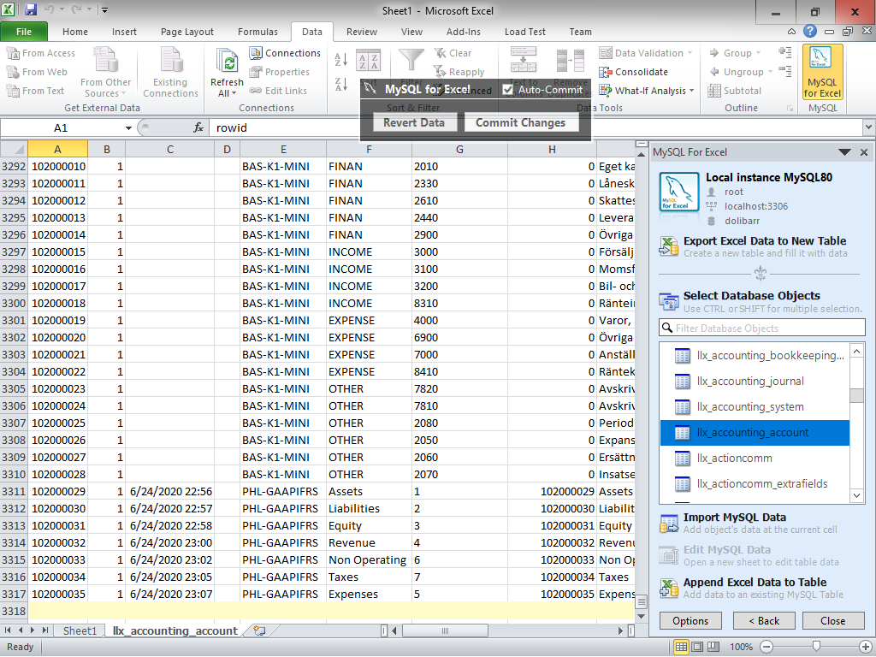Click the Import MySQL Data icon
This screenshot has height=657, width=876.
pyautogui.click(x=669, y=524)
